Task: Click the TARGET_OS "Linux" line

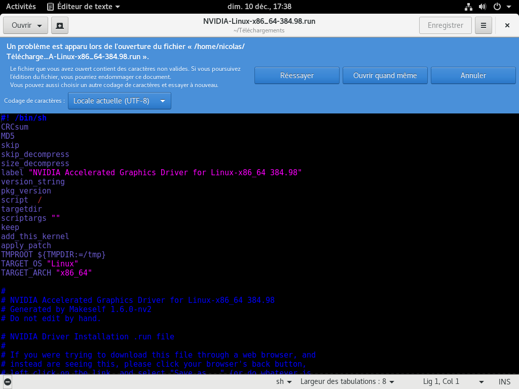Action: coord(40,263)
